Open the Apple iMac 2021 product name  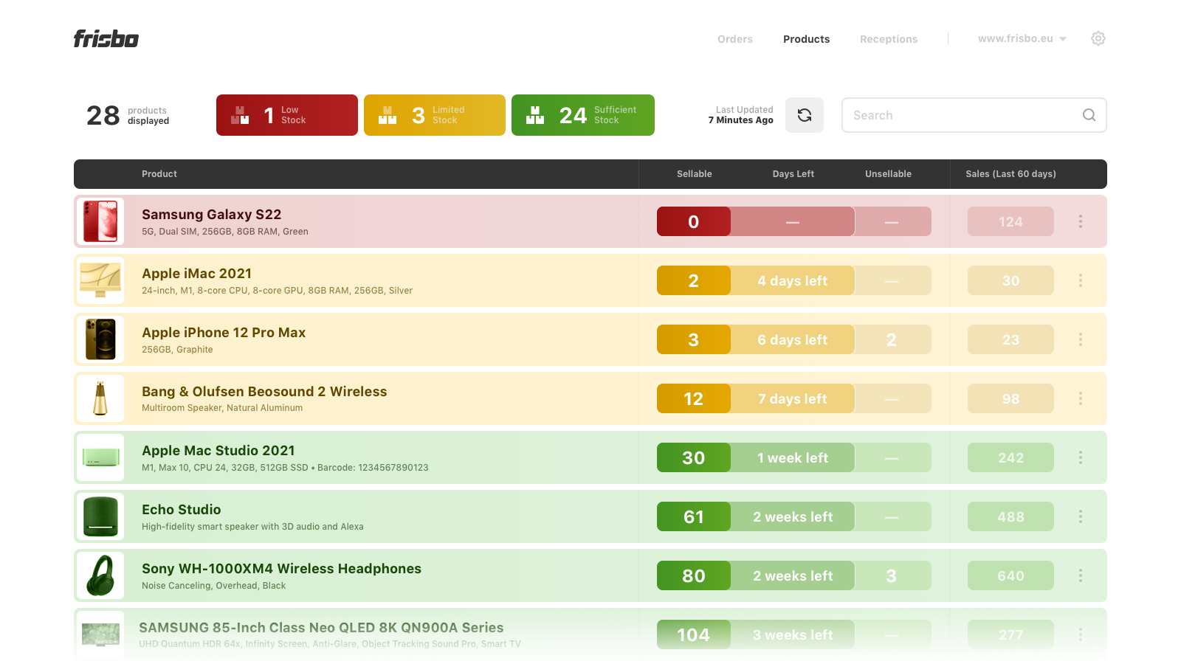tap(196, 274)
